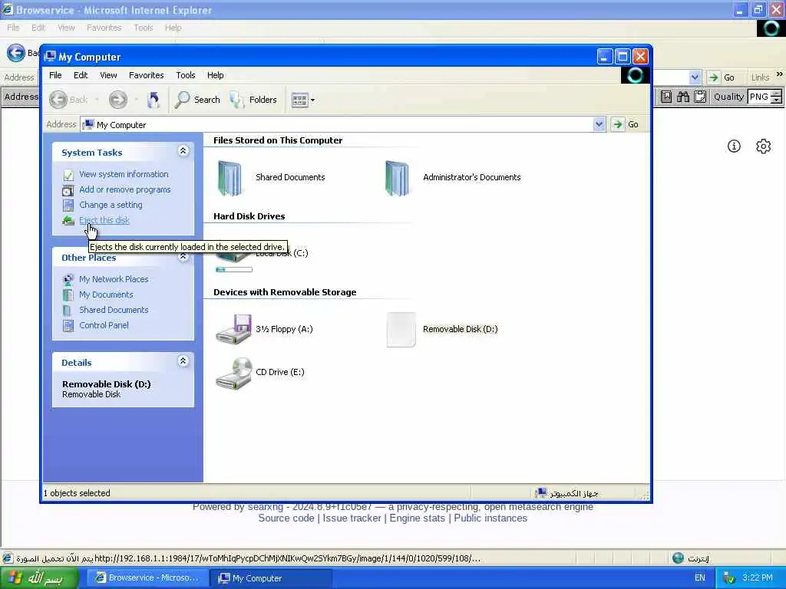Select the CD Drive (E:) icon
The width and height of the screenshot is (786, 589).
(x=233, y=373)
